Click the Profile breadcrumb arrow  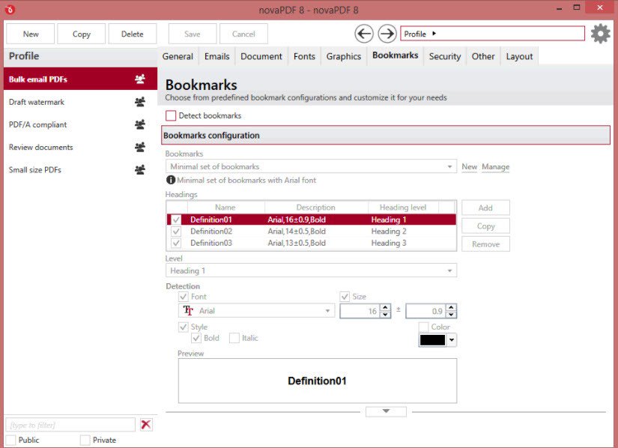434,34
